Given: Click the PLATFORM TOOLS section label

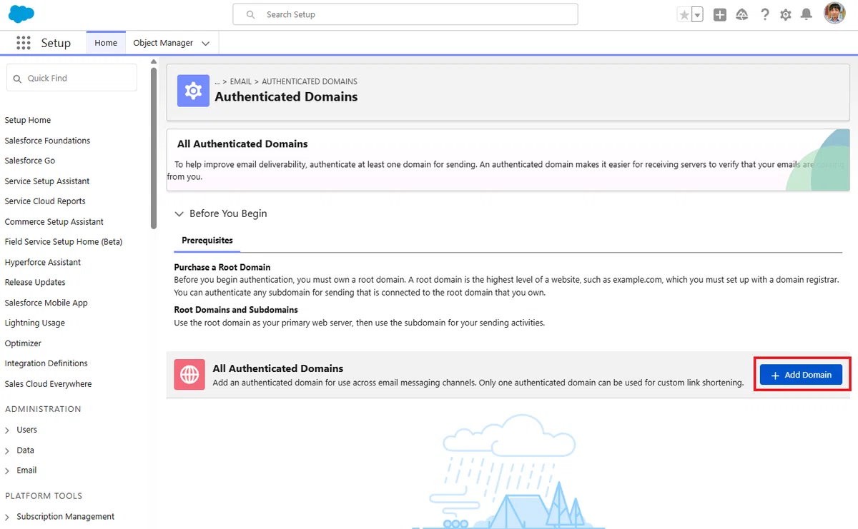Looking at the screenshot, I should [x=44, y=496].
